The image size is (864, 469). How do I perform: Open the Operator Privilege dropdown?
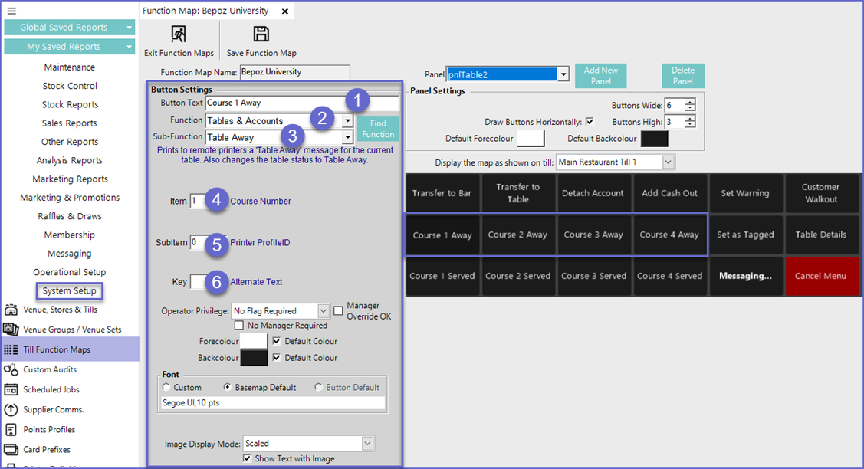tap(324, 311)
